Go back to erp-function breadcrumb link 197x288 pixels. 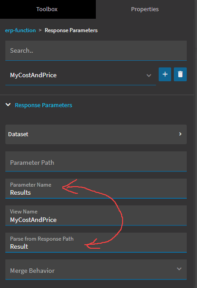[21, 30]
